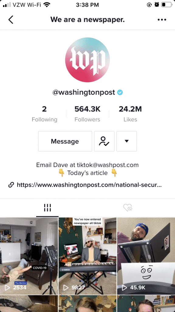View the 564.3K Followers list
The width and height of the screenshot is (175, 312).
(87, 114)
